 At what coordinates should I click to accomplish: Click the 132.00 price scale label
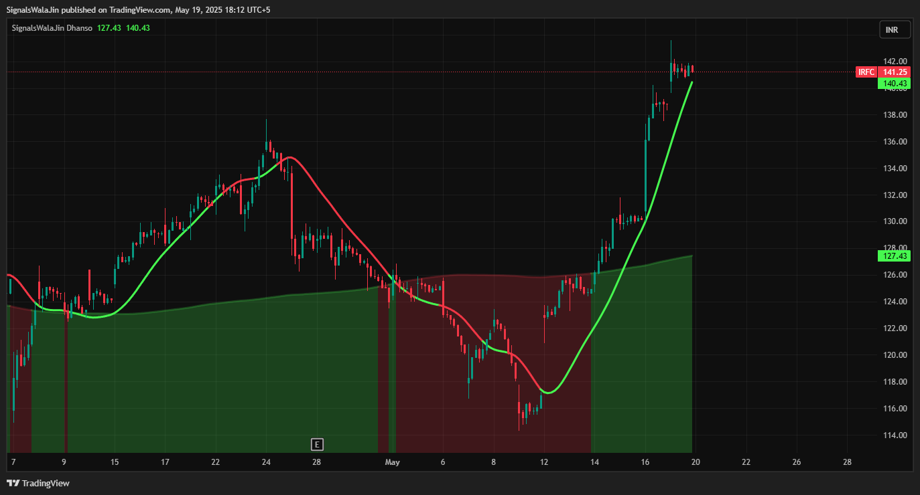coord(895,195)
